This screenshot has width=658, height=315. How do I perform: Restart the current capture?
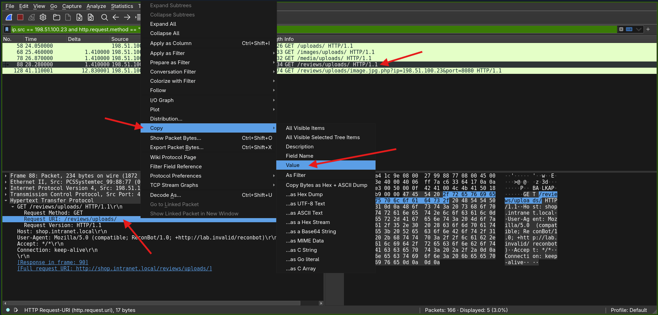pyautogui.click(x=32, y=17)
